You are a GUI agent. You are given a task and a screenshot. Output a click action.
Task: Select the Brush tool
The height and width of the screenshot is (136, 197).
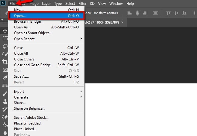(x=5, y=94)
